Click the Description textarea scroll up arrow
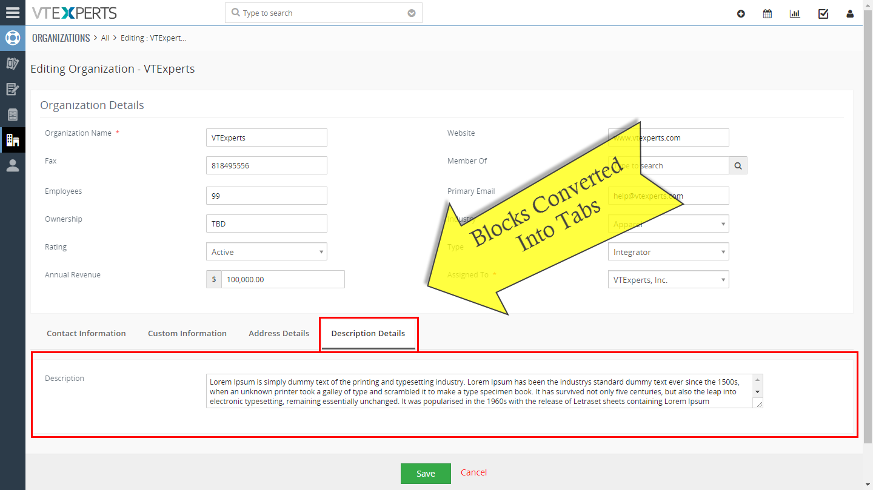 758,380
